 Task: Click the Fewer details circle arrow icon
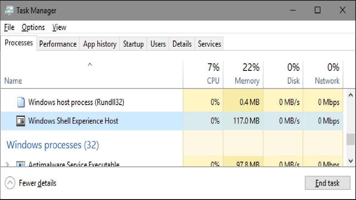point(10,183)
